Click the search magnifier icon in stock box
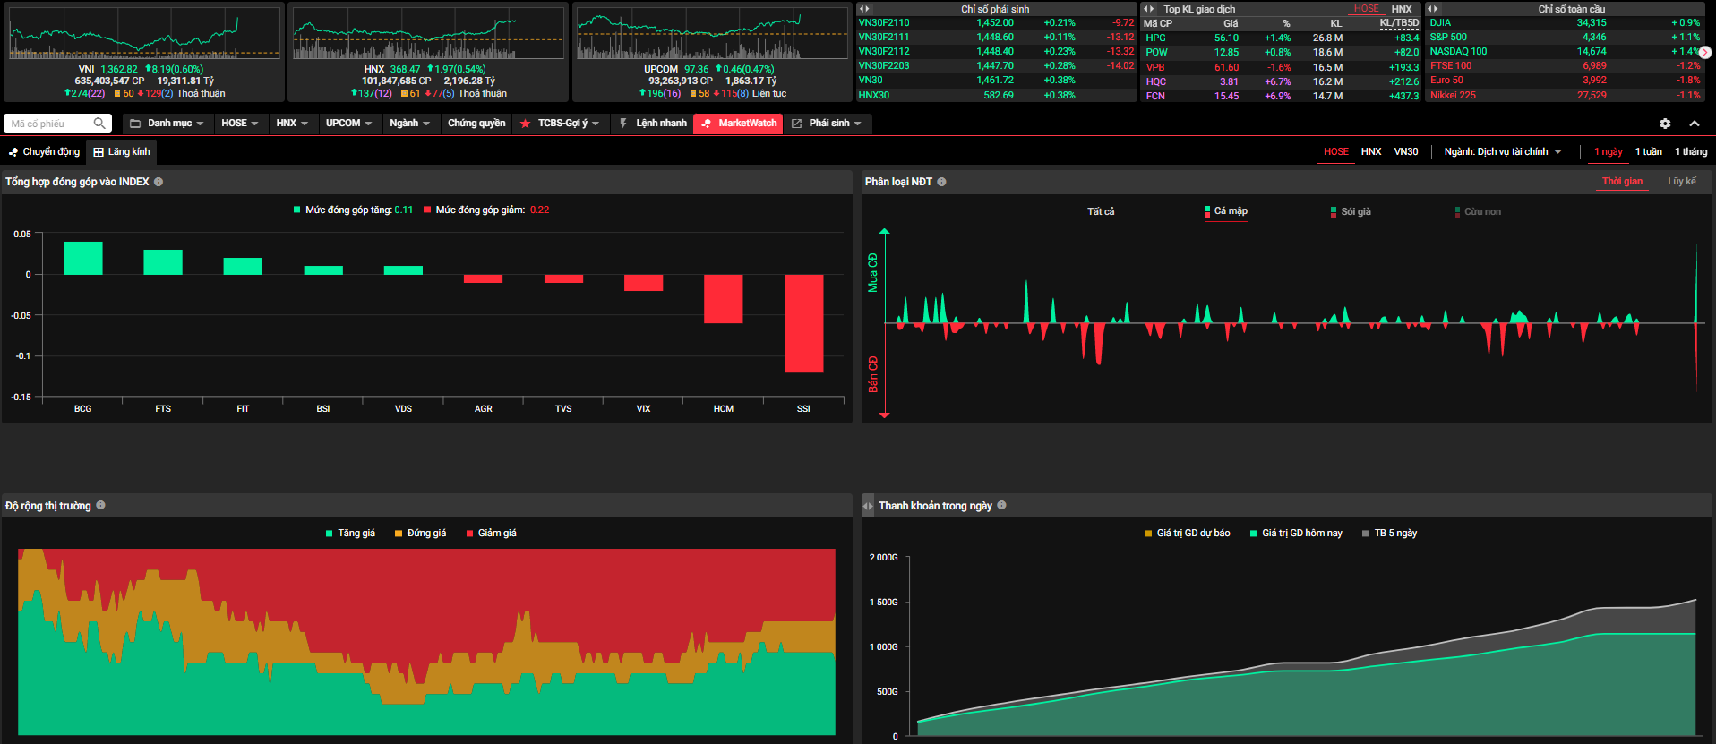The image size is (1716, 744). pyautogui.click(x=99, y=124)
